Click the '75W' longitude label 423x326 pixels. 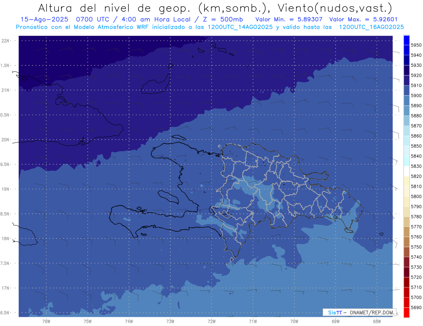tap(88, 321)
